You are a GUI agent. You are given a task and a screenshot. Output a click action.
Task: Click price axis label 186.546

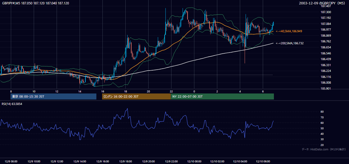pos(326,53)
